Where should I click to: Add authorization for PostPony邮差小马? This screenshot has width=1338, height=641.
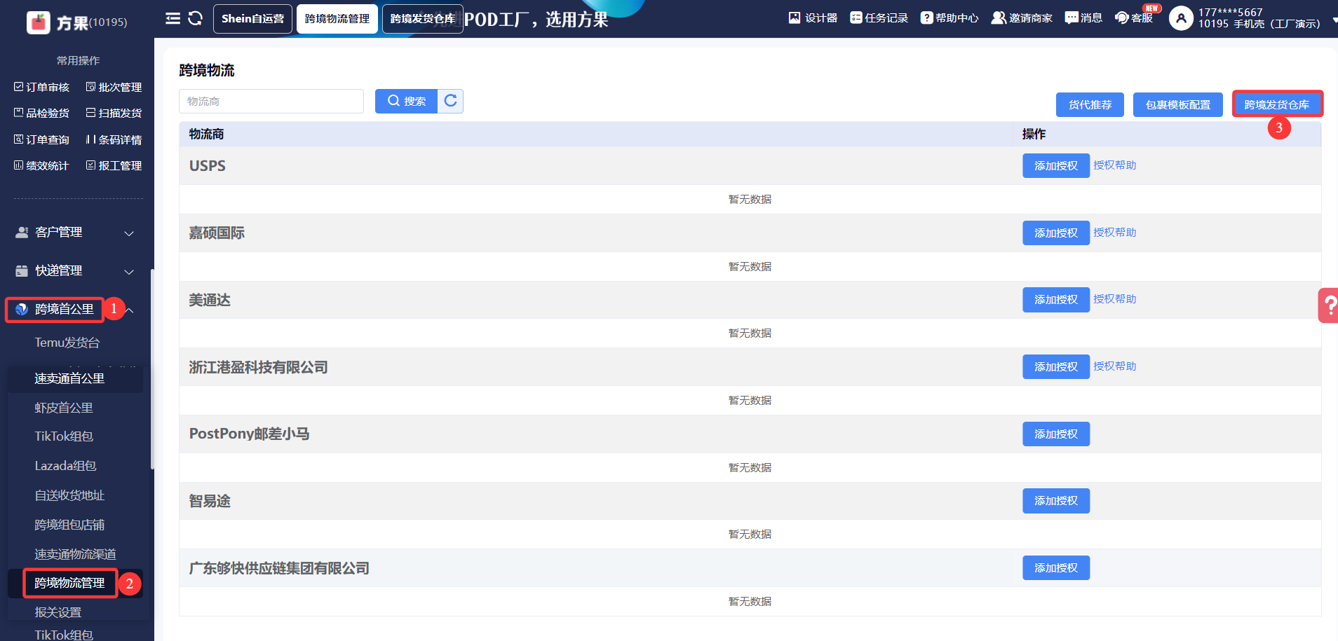click(x=1056, y=434)
